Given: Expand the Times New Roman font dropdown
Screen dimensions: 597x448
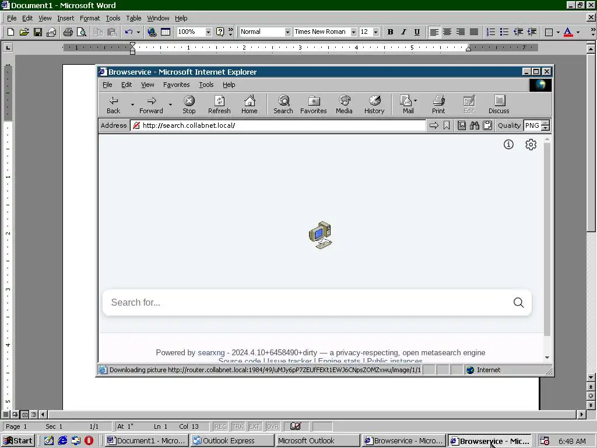Looking at the screenshot, I should click(353, 32).
